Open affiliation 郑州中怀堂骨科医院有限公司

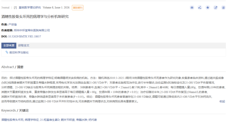click(x=32, y=30)
